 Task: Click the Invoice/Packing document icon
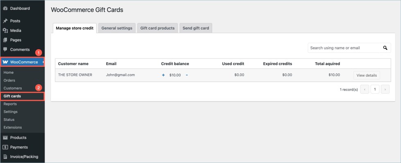(x=5, y=156)
